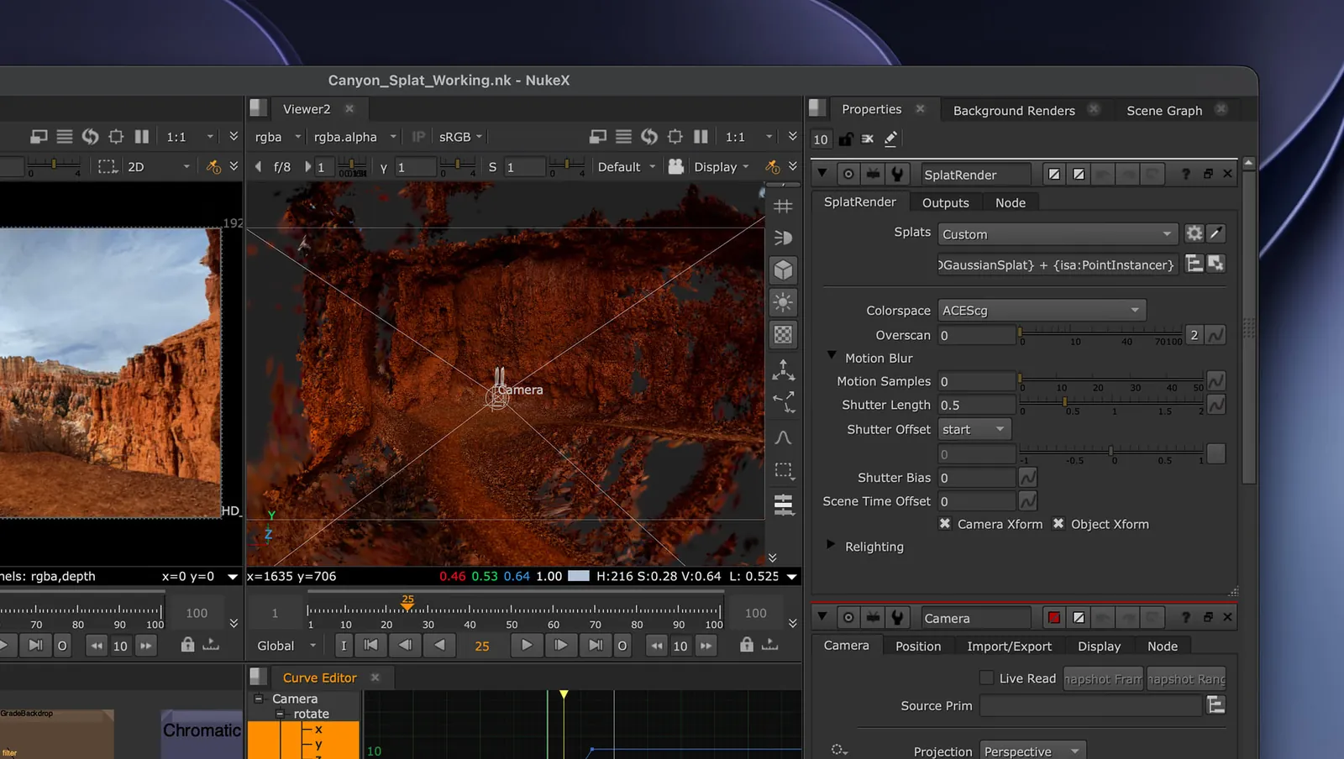The height and width of the screenshot is (759, 1344).
Task: Toggle the Object Xform checkbox
Action: click(x=1058, y=524)
